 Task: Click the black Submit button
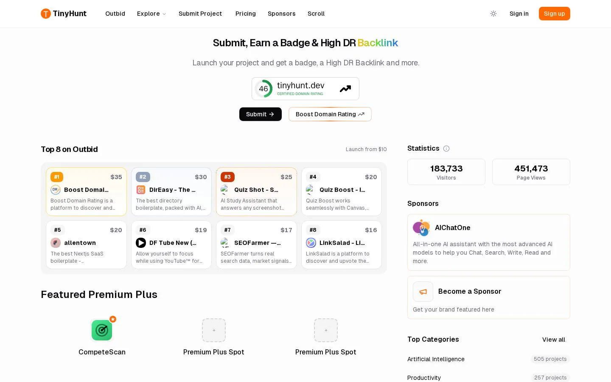tap(261, 114)
